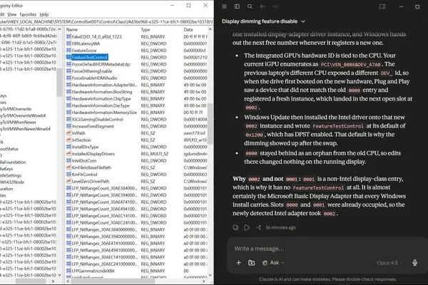Open the Help menu in Registry Editor

pos(44,14)
